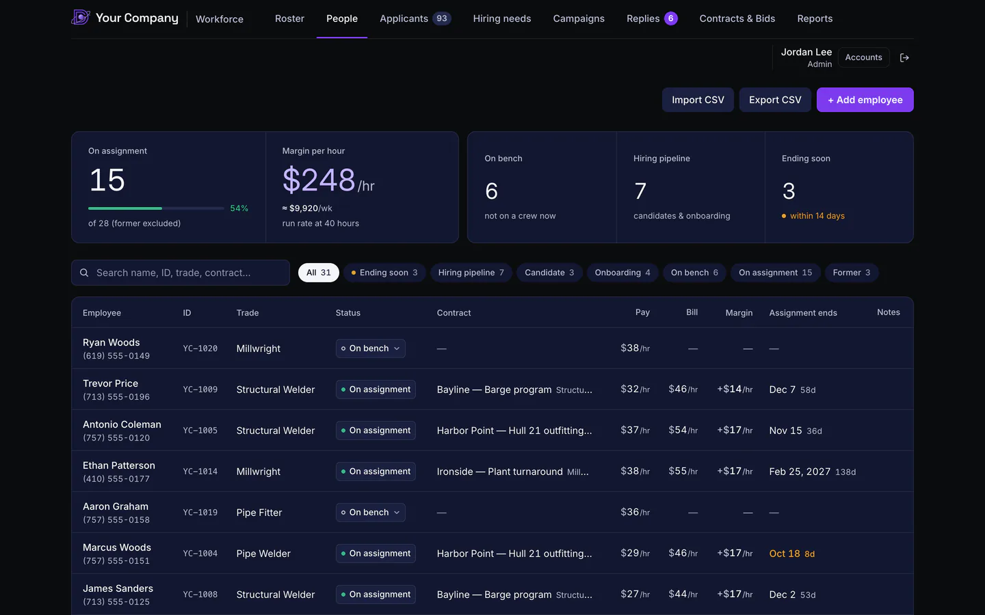The height and width of the screenshot is (615, 985).
Task: Open Ethan Patterson's On assignment status
Action: point(376,471)
